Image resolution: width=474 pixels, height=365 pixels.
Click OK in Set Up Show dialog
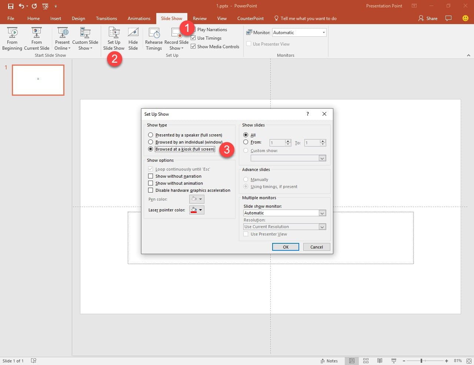tap(286, 247)
